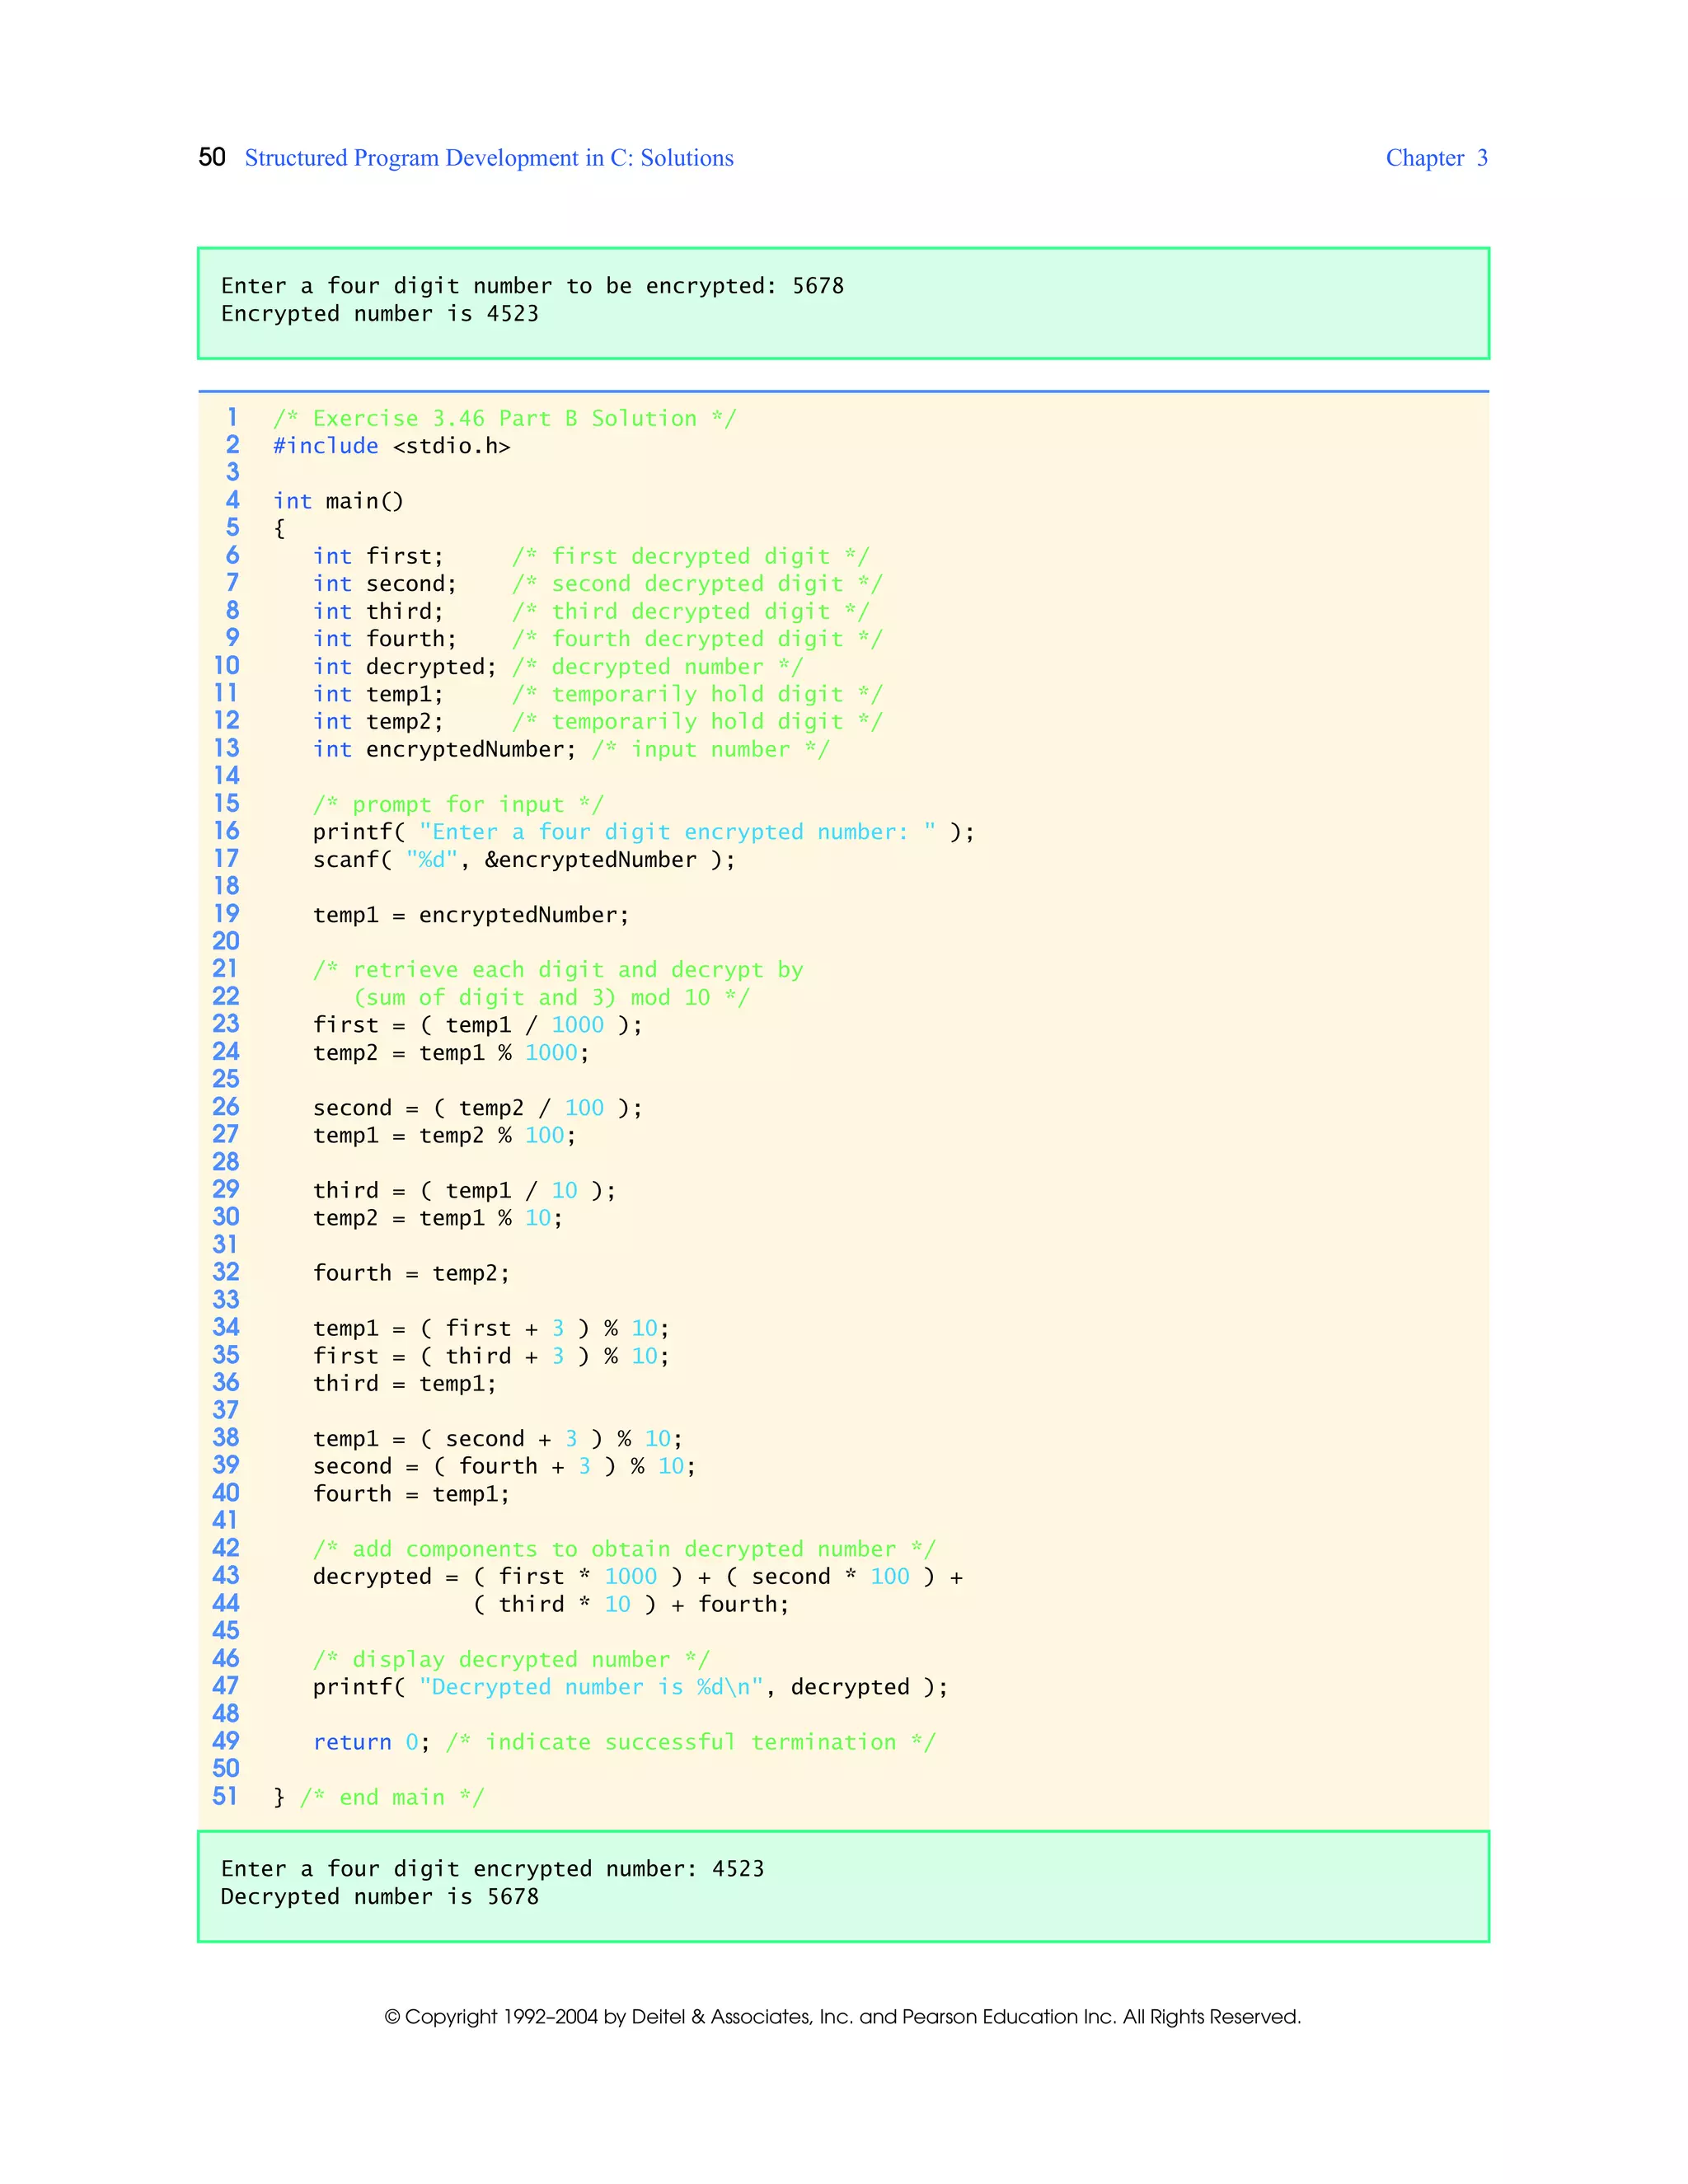
Task: Click statement 'third = temp1;'
Action: 405,1384
